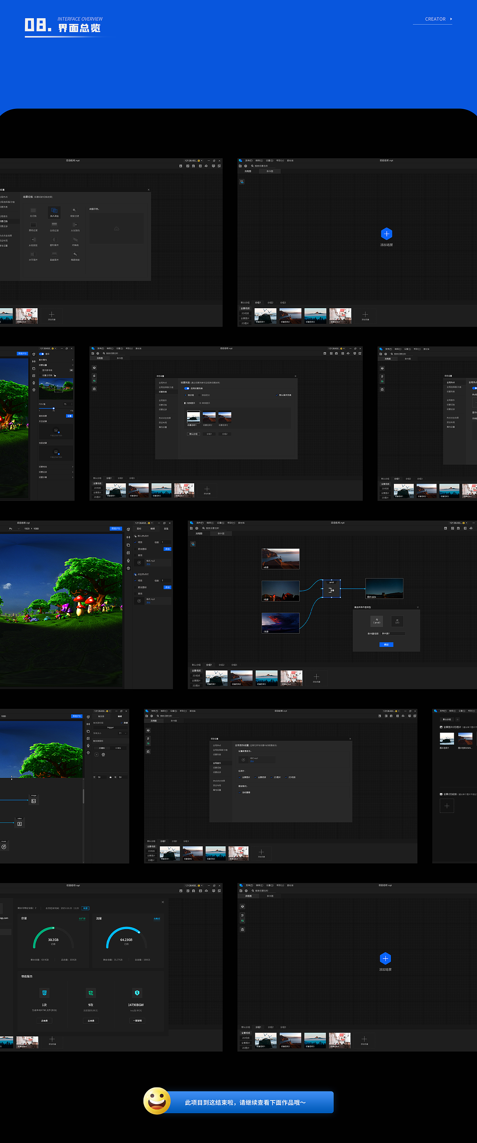The height and width of the screenshot is (1143, 477).
Task: Expand 场景沙盘 row in FOV properties window
Action: [56, 477]
